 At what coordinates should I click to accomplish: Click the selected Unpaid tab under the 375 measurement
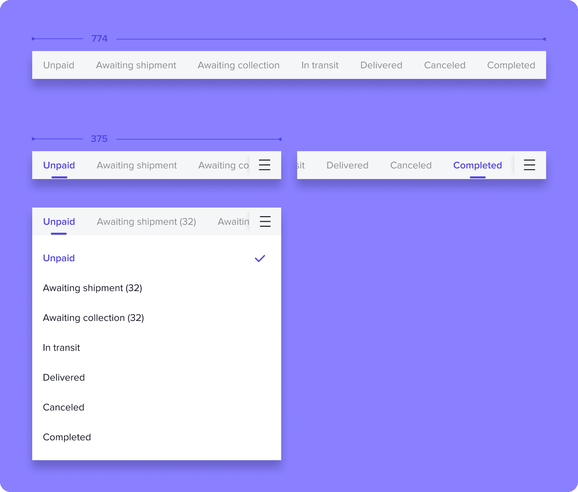pos(59,165)
